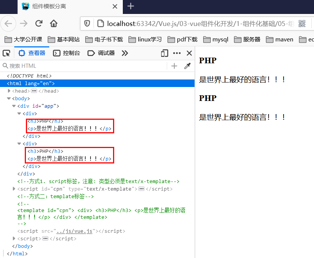Select the html lang="en" node

[97, 83]
